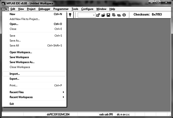Click the Build Options toolbar icon
This screenshot has width=173, height=118.
[x=114, y=15]
